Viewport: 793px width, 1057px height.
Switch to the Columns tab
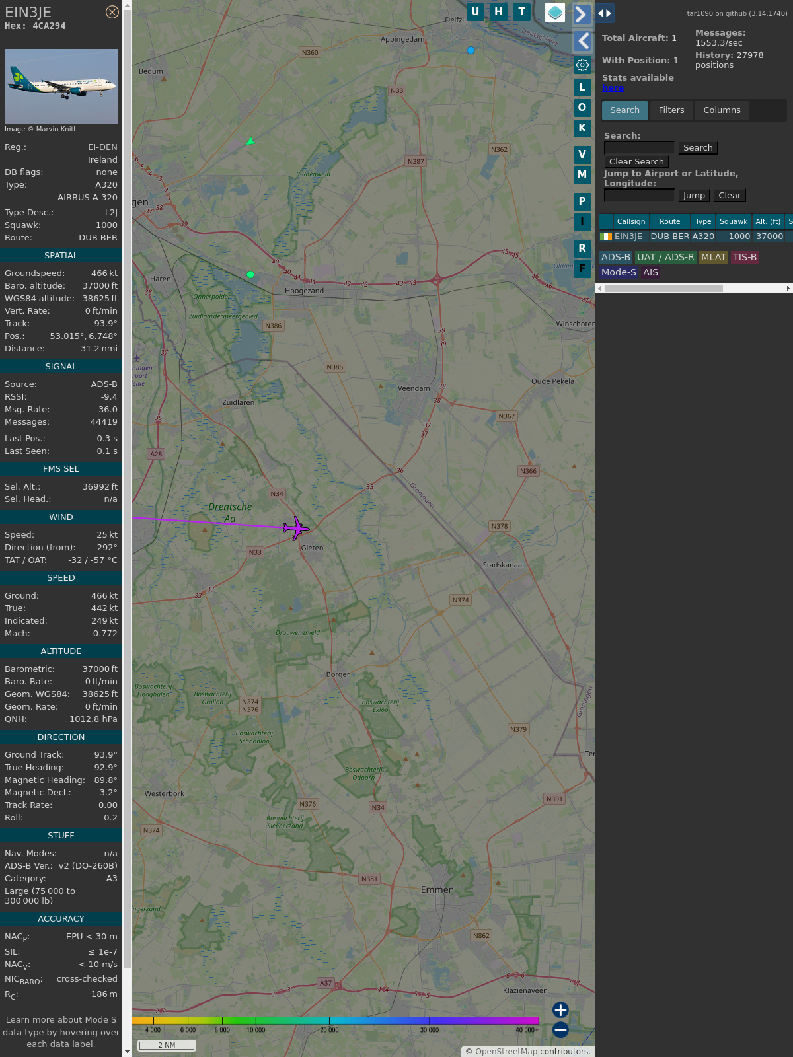pos(722,110)
